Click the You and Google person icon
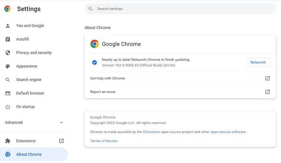The image size is (281, 163). click(8, 26)
